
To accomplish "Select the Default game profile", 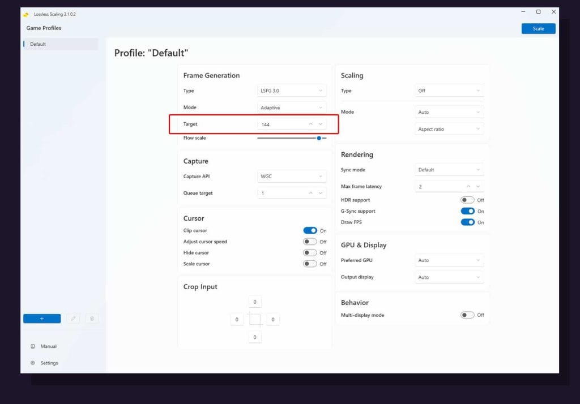I will tap(61, 44).
